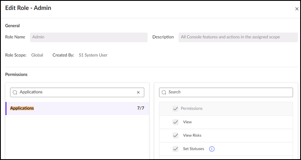Image resolution: width=301 pixels, height=160 pixels.
Task: Uncheck the View permission checkbox
Action: pos(175,122)
